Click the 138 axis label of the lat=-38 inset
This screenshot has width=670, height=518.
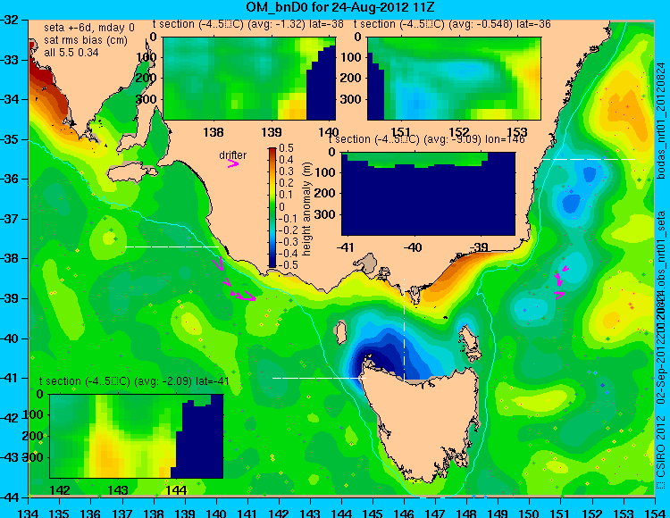214,132
